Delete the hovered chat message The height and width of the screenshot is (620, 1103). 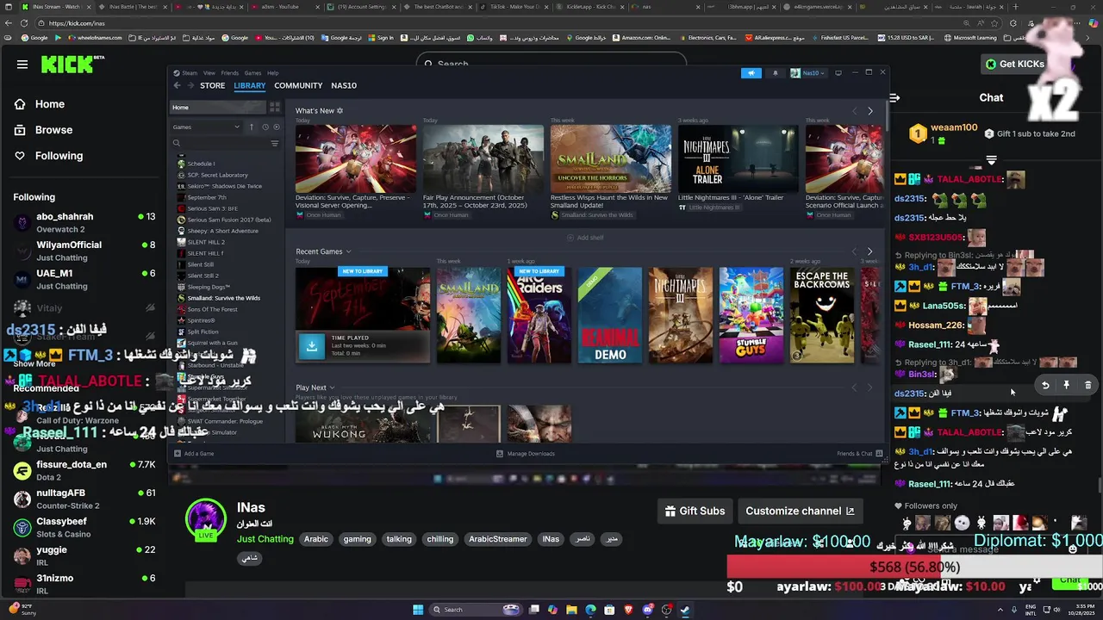point(1087,385)
